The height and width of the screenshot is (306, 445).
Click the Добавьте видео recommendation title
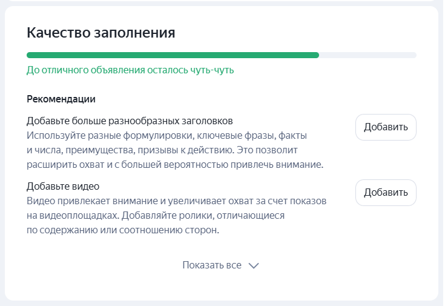pyautogui.click(x=63, y=186)
